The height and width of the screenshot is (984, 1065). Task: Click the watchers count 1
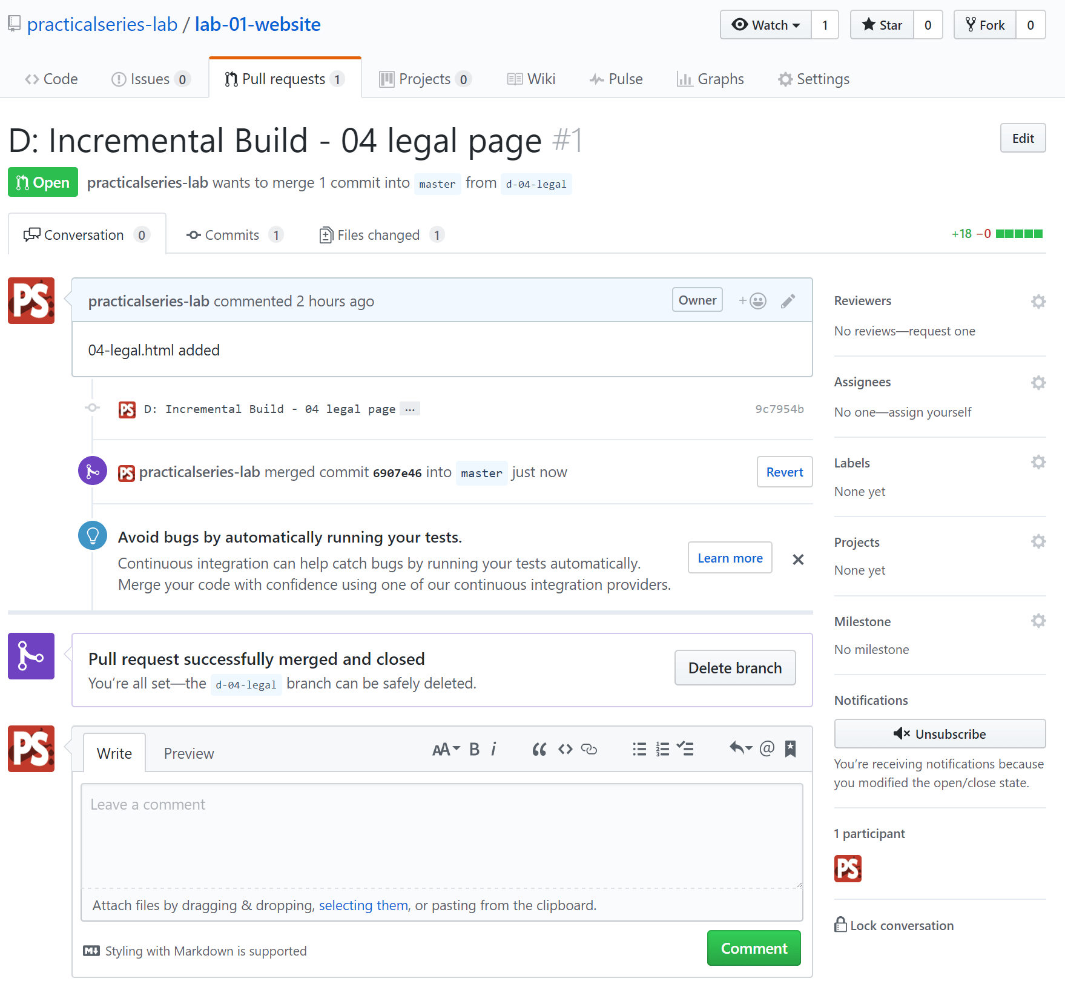click(x=825, y=25)
